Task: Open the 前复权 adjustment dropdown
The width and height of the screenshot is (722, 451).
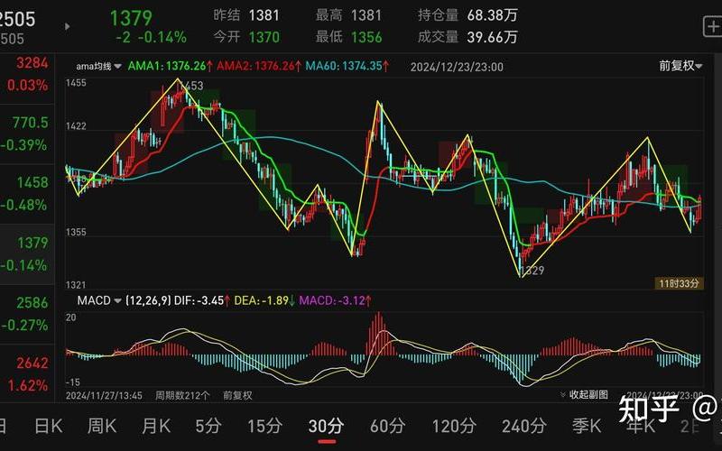Action: pos(680,66)
